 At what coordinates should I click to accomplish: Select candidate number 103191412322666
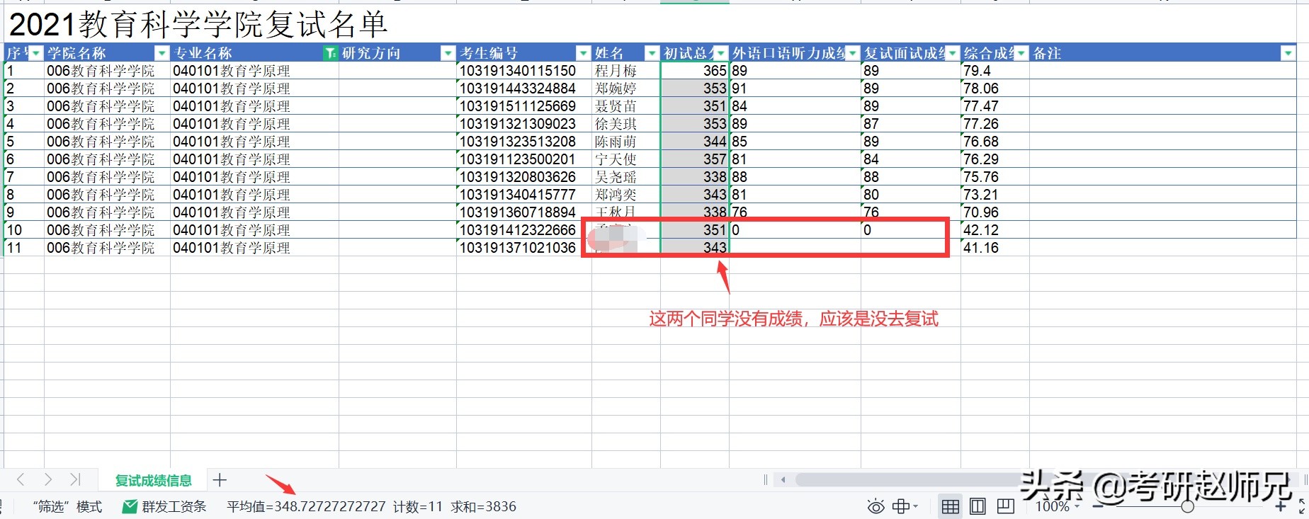524,230
